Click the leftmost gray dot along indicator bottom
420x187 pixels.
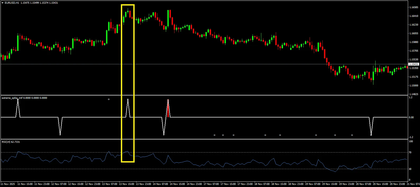pos(214,135)
